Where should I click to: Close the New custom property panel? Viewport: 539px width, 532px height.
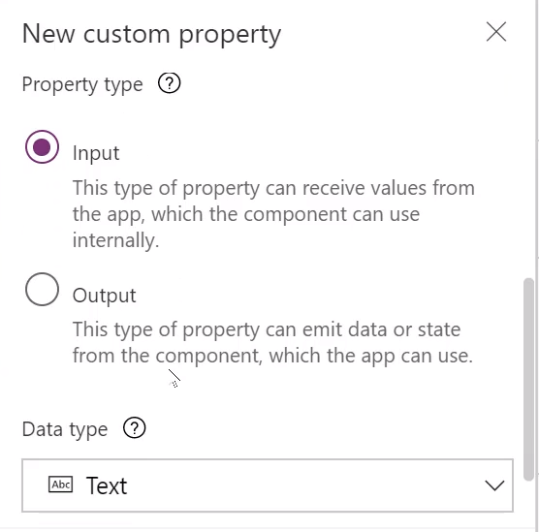pyautogui.click(x=496, y=32)
